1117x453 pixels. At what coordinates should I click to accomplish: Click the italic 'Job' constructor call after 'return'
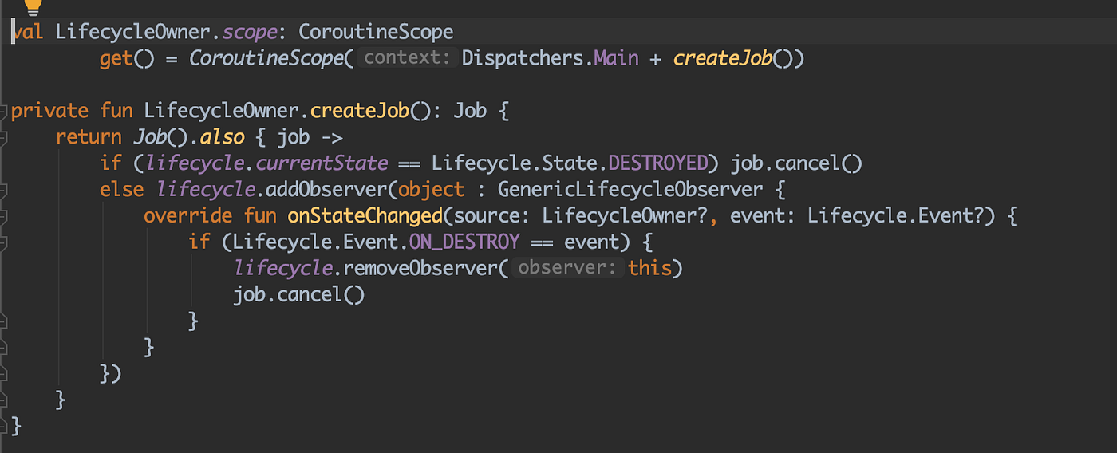click(x=149, y=137)
